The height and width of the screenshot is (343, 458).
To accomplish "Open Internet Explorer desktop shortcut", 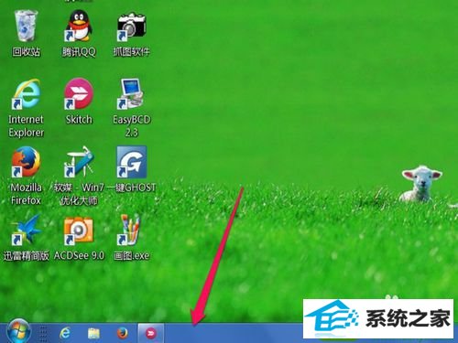I will (x=26, y=94).
